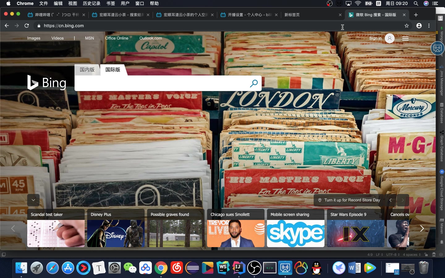
Task: Open UTF-8 encoding dropdown
Action: click(x=393, y=255)
